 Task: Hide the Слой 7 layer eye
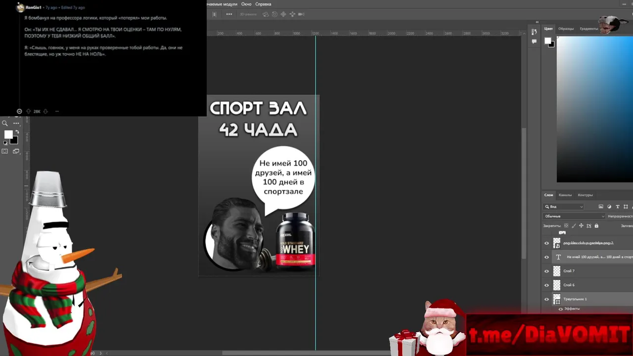[x=546, y=271]
